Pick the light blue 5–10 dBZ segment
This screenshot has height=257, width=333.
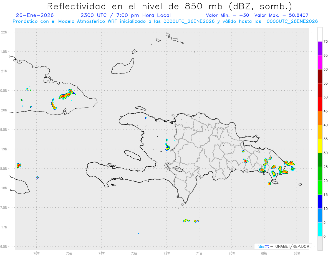pyautogui.click(x=320, y=215)
